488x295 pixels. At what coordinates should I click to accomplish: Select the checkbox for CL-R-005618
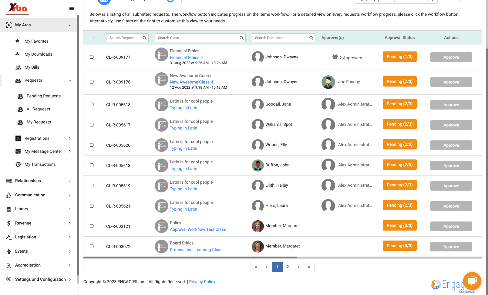click(x=92, y=104)
